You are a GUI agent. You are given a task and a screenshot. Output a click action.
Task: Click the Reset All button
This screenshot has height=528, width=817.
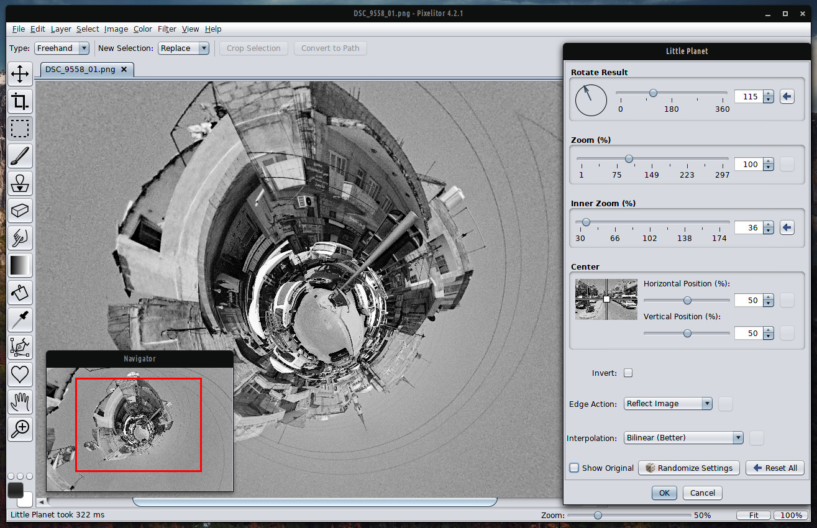[775, 468]
